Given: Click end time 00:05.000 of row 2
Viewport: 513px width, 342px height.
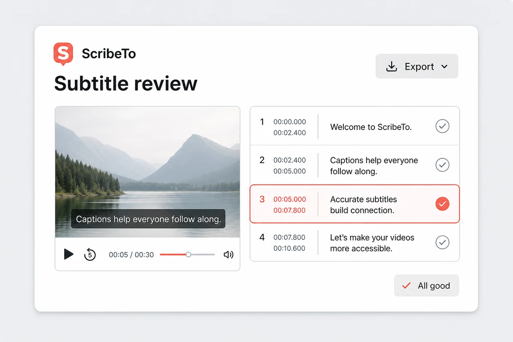Looking at the screenshot, I should click(x=289, y=171).
